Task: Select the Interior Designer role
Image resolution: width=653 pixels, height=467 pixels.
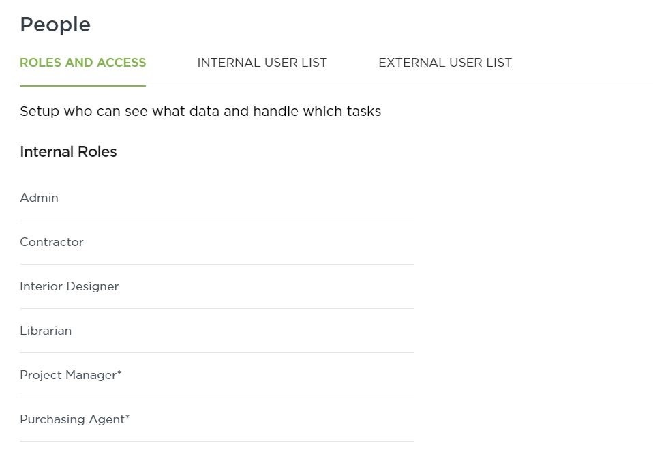Action: pos(217,286)
